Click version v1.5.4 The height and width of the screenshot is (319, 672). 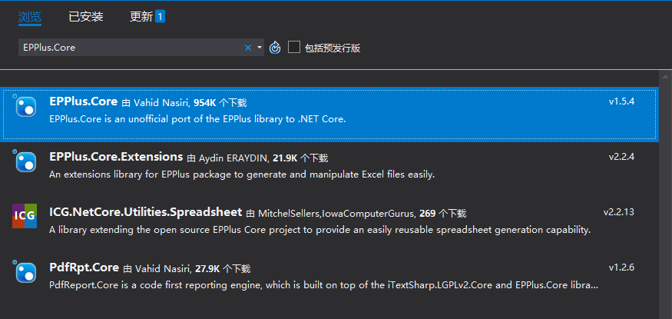click(621, 102)
